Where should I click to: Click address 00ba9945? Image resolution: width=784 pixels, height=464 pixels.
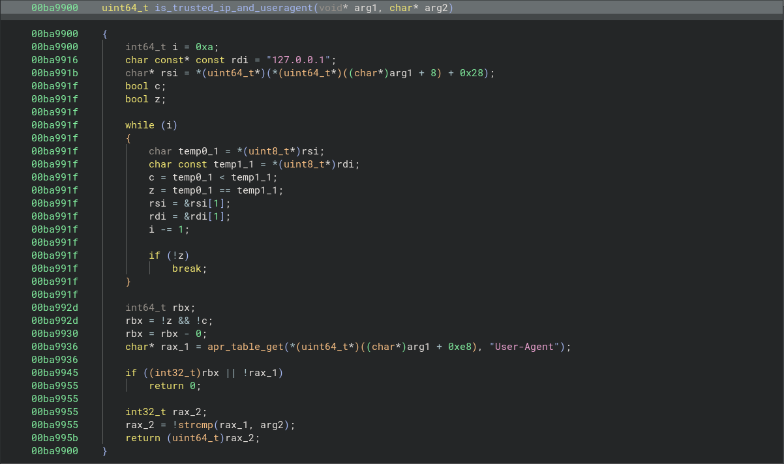tap(54, 373)
